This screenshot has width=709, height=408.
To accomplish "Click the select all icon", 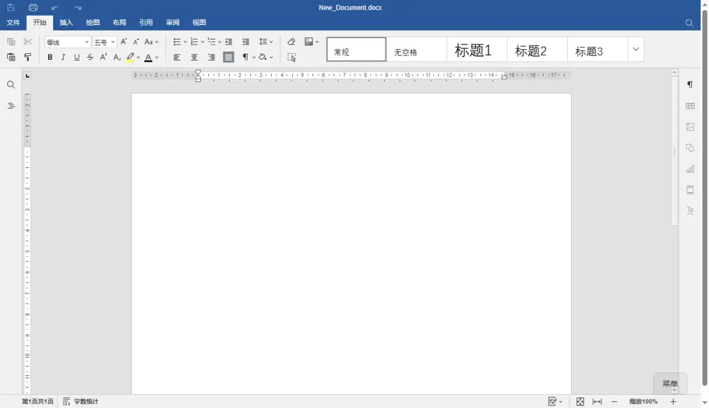I will coord(291,57).
